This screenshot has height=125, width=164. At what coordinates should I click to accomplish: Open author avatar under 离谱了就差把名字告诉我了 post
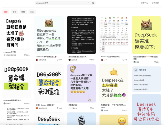(69, 60)
